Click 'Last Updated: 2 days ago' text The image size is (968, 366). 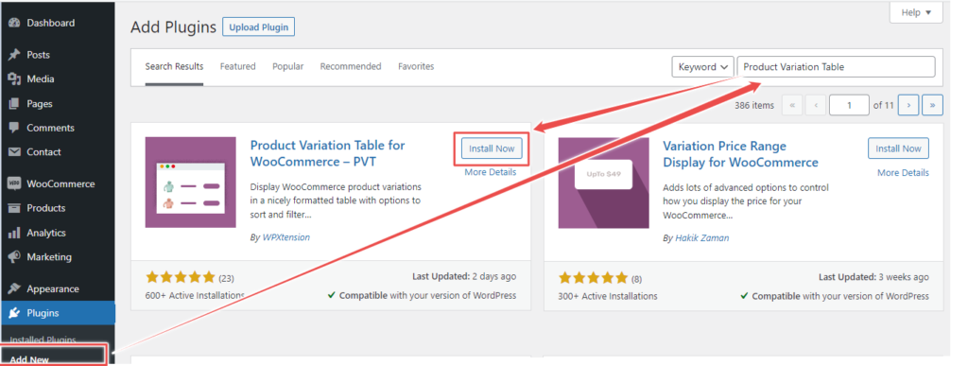coord(464,276)
